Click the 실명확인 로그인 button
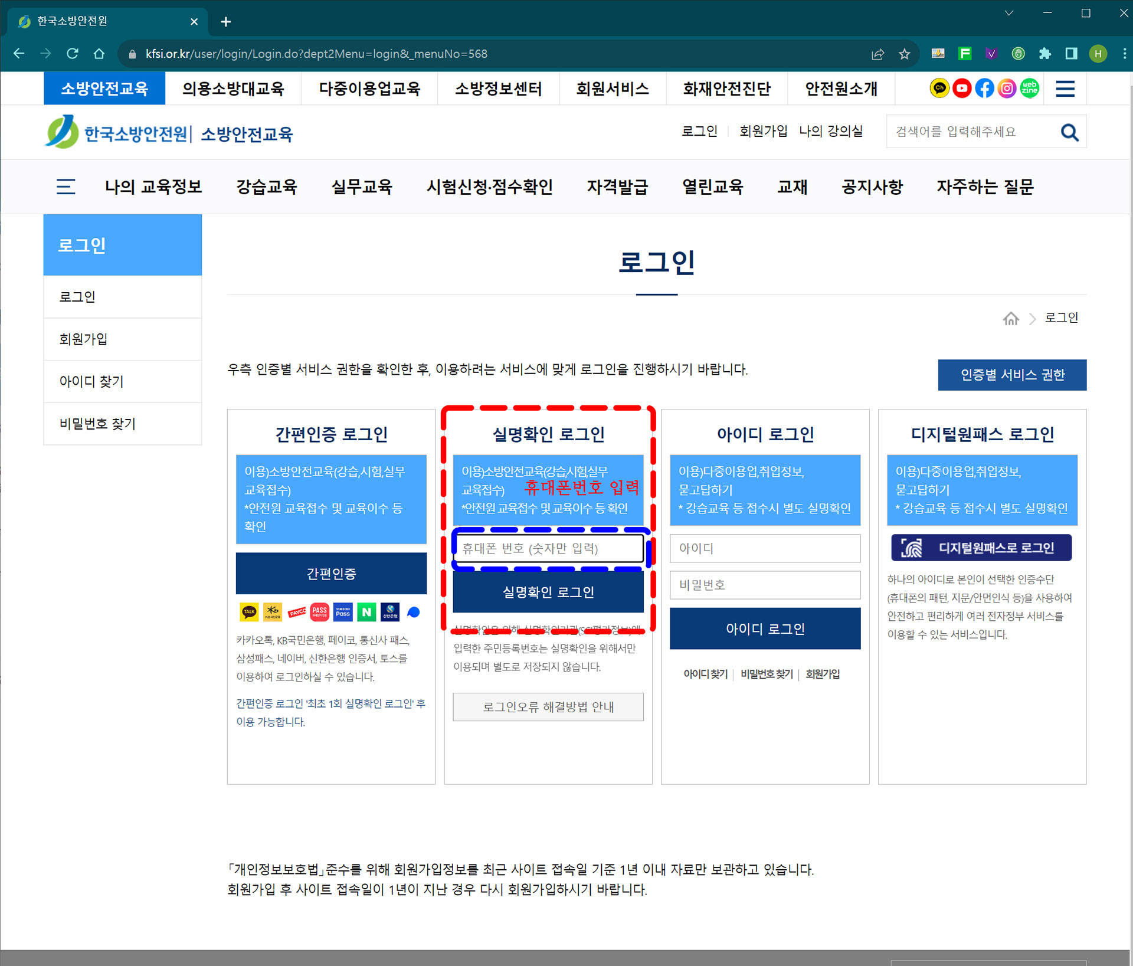The width and height of the screenshot is (1133, 966). [x=548, y=592]
